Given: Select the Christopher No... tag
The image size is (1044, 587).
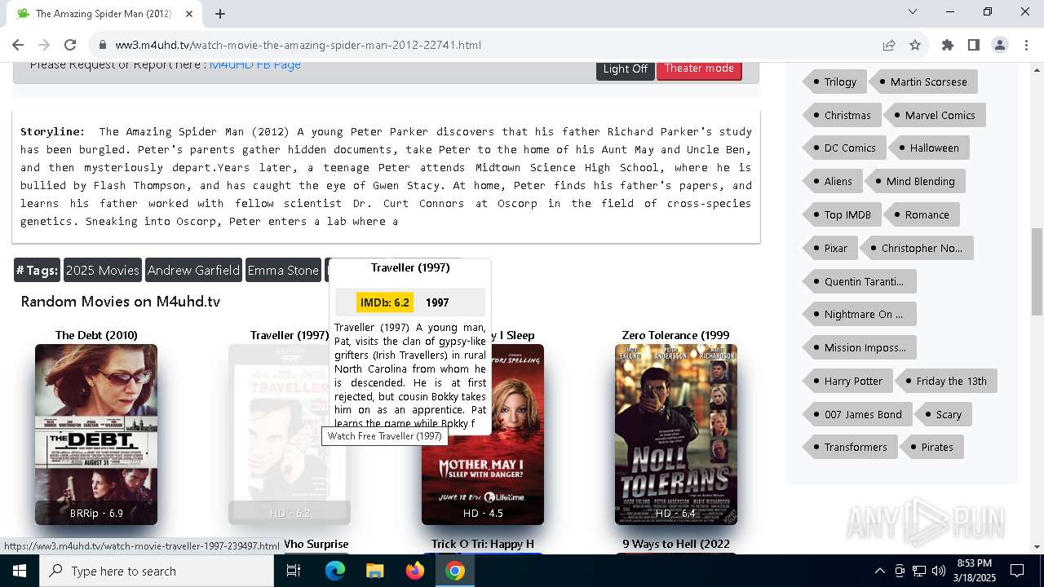Looking at the screenshot, I should pos(917,248).
